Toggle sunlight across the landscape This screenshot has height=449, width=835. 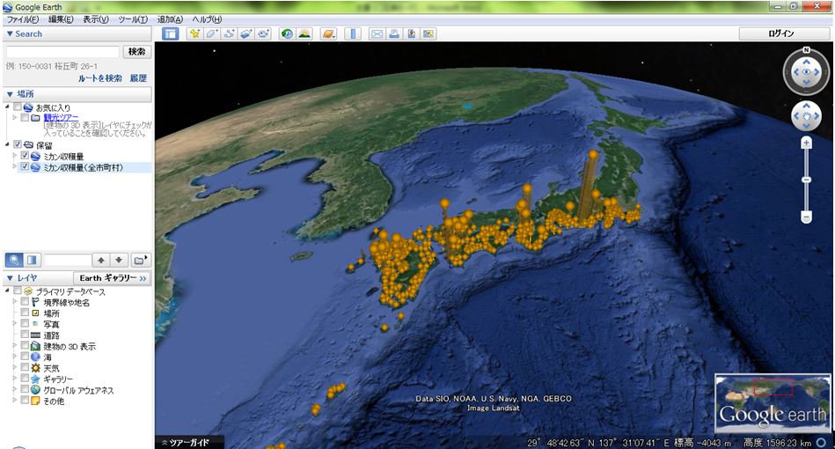(x=304, y=33)
